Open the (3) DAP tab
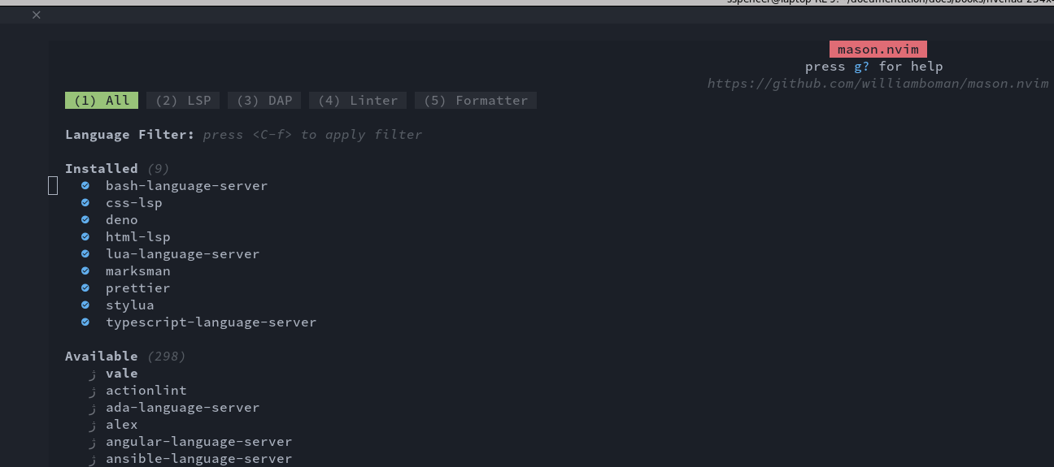Viewport: 1054px width, 467px height. [x=264, y=101]
